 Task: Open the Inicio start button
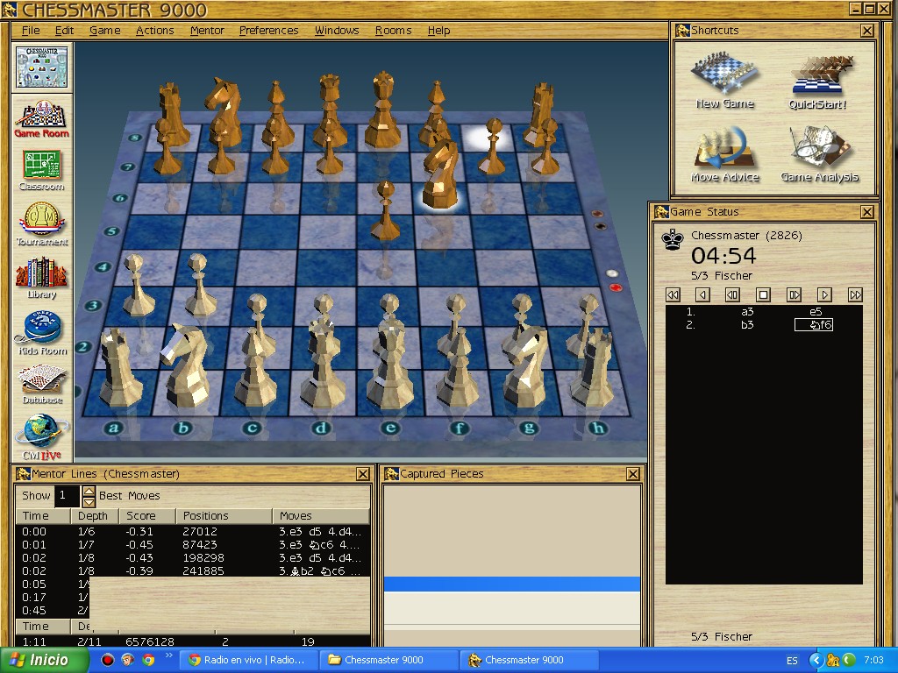click(x=44, y=660)
